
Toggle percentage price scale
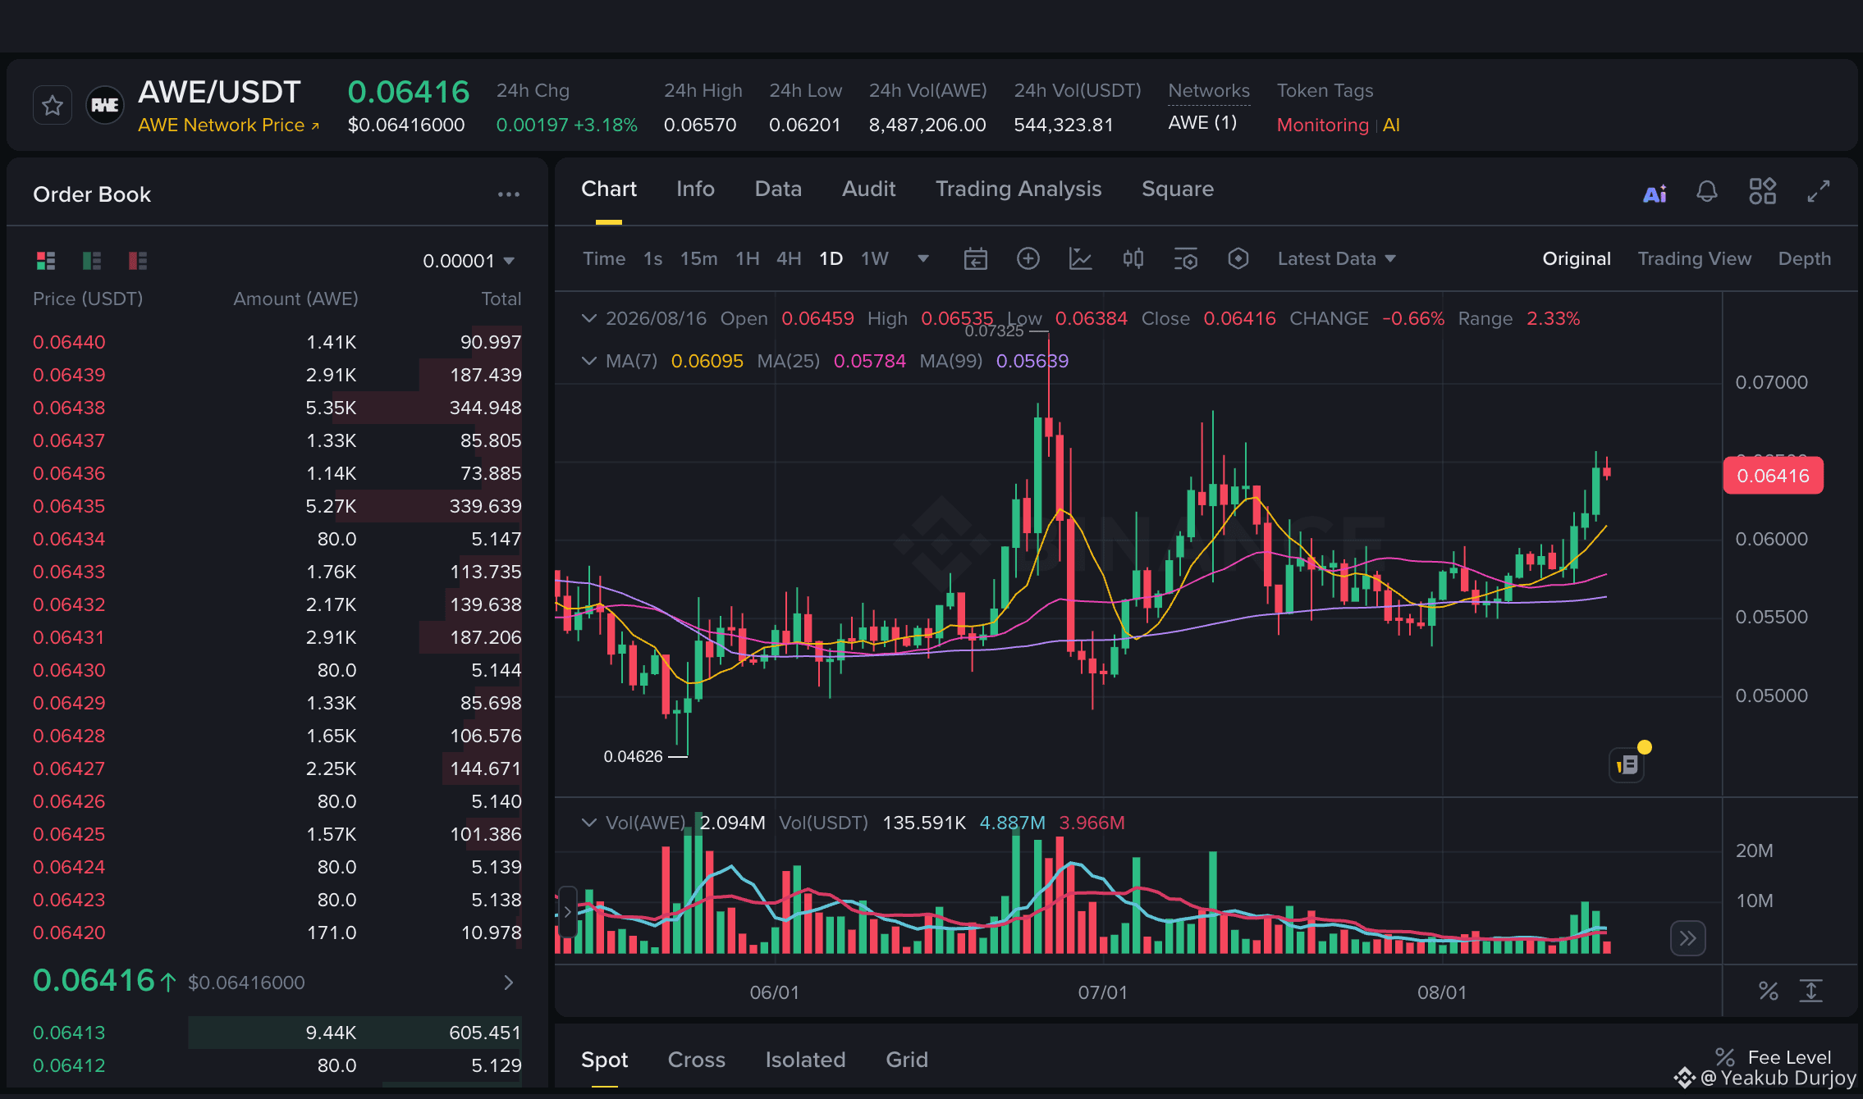pyautogui.click(x=1769, y=992)
